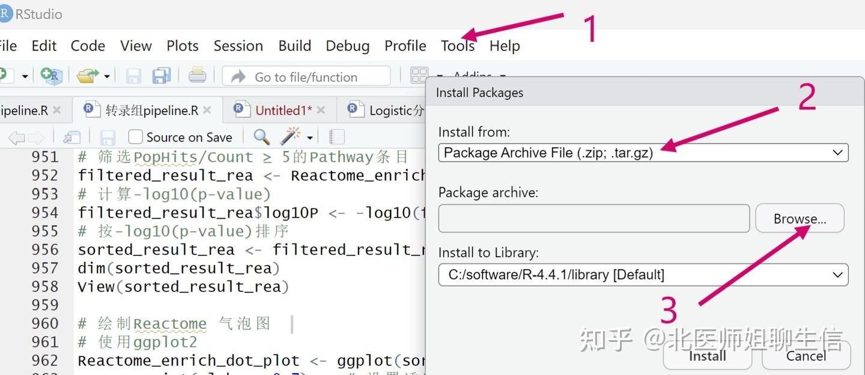Click the Workspace Panes grid icon
865x375 pixels.
[419, 76]
